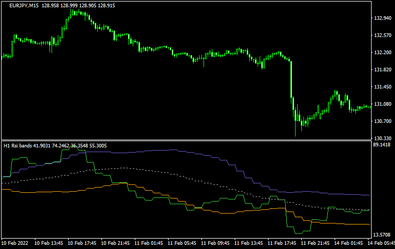Click the 11 Feb 17:45 time label
Screen dimensions: 395x249
click(282, 243)
